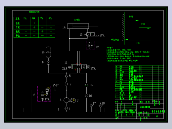Image resolution: width=172 pixels, height=129 pixels.
Task: Select the 1YA label inside the magenta block
Action: point(47,99)
